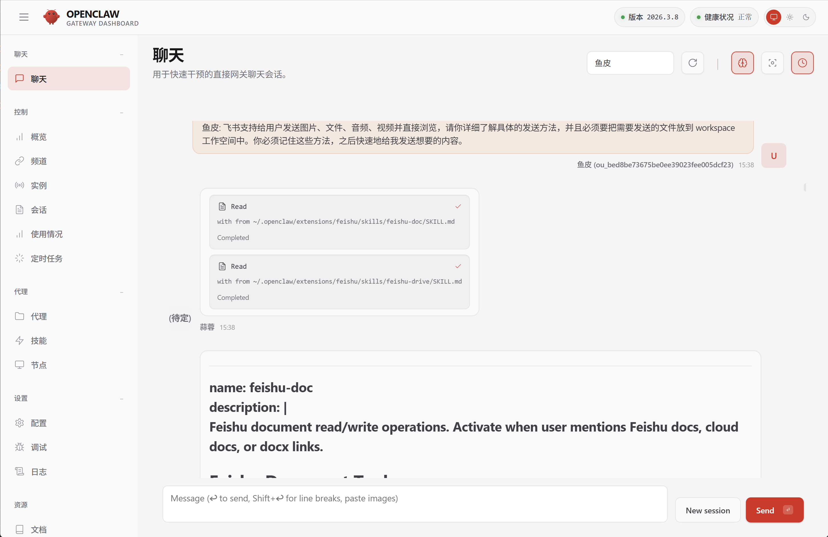The height and width of the screenshot is (537, 828).
Task: Open the 鱼皮 session selector
Action: [630, 63]
